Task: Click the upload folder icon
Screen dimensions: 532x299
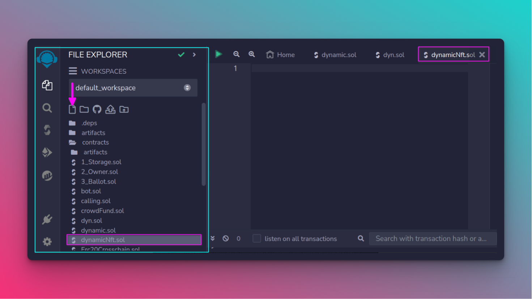Action: click(124, 109)
